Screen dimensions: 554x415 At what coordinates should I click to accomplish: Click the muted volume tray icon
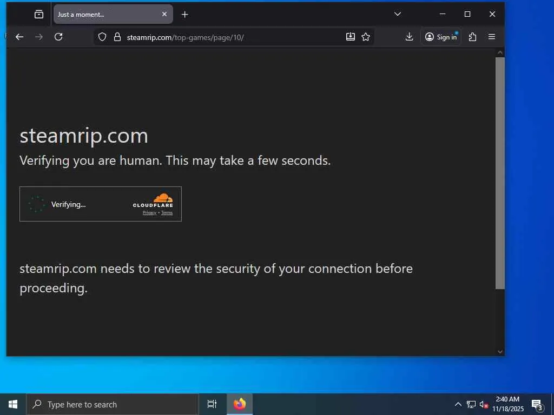pos(484,404)
